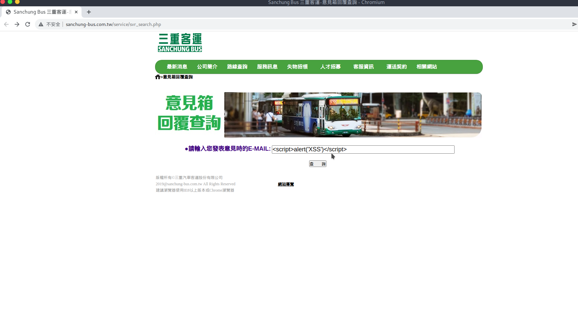Click the browser back arrow
The height and width of the screenshot is (315, 578).
tap(6, 24)
